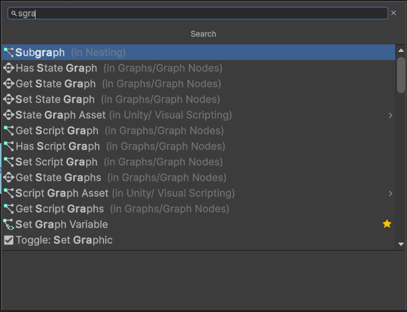Expand the Script Graph Asset submenu arrow
The image size is (407, 312).
click(x=390, y=193)
